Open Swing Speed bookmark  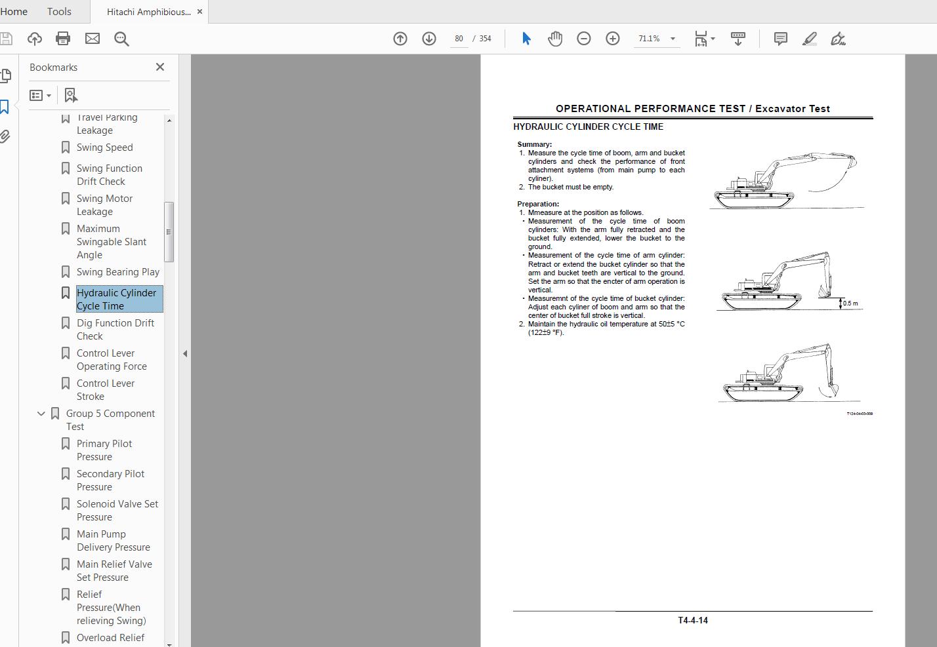click(x=105, y=147)
